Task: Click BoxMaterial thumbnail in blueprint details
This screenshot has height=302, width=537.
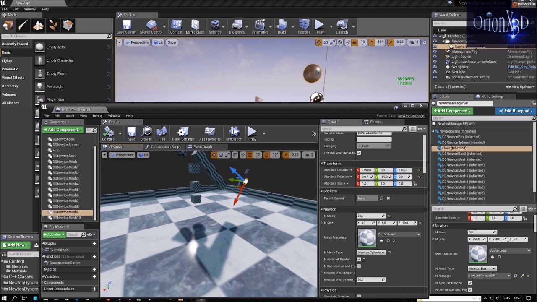Action: point(367,237)
